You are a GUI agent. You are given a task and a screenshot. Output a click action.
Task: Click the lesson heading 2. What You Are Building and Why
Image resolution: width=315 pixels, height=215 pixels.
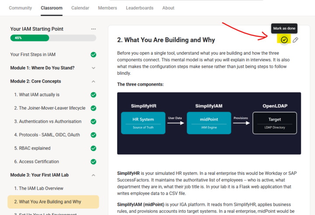166,40
